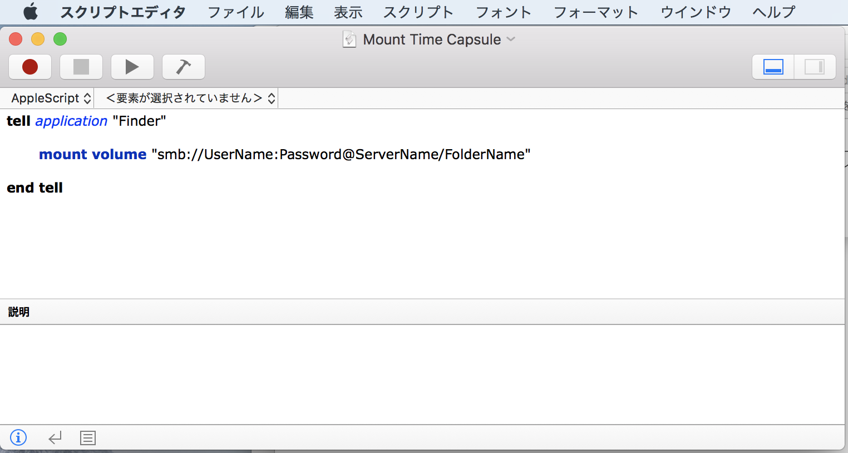Minimize the window with yellow button

click(x=38, y=39)
